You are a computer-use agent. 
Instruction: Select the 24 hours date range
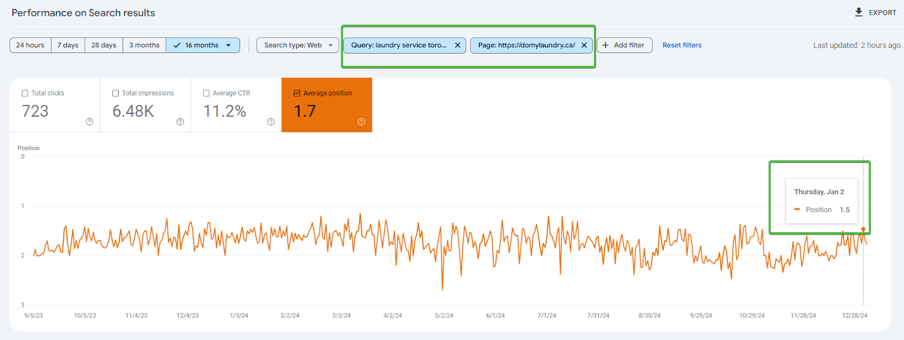31,45
